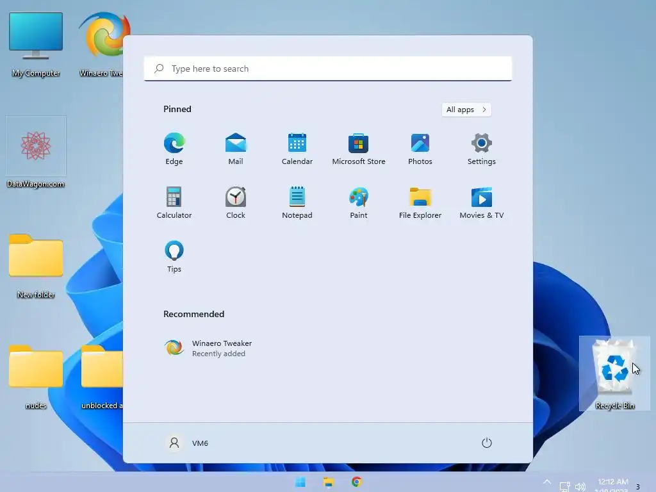Show hidden system tray icons
Viewport: 656px width, 492px height.
tap(547, 482)
